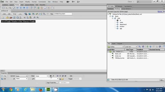Insert a Radio Button form element
The width and height of the screenshot is (165, 92).
(x=24, y=8)
